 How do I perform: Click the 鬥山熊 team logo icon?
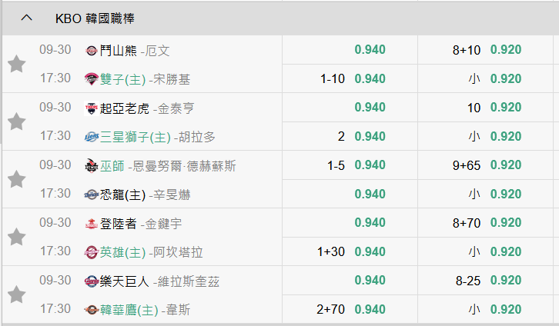(x=92, y=51)
